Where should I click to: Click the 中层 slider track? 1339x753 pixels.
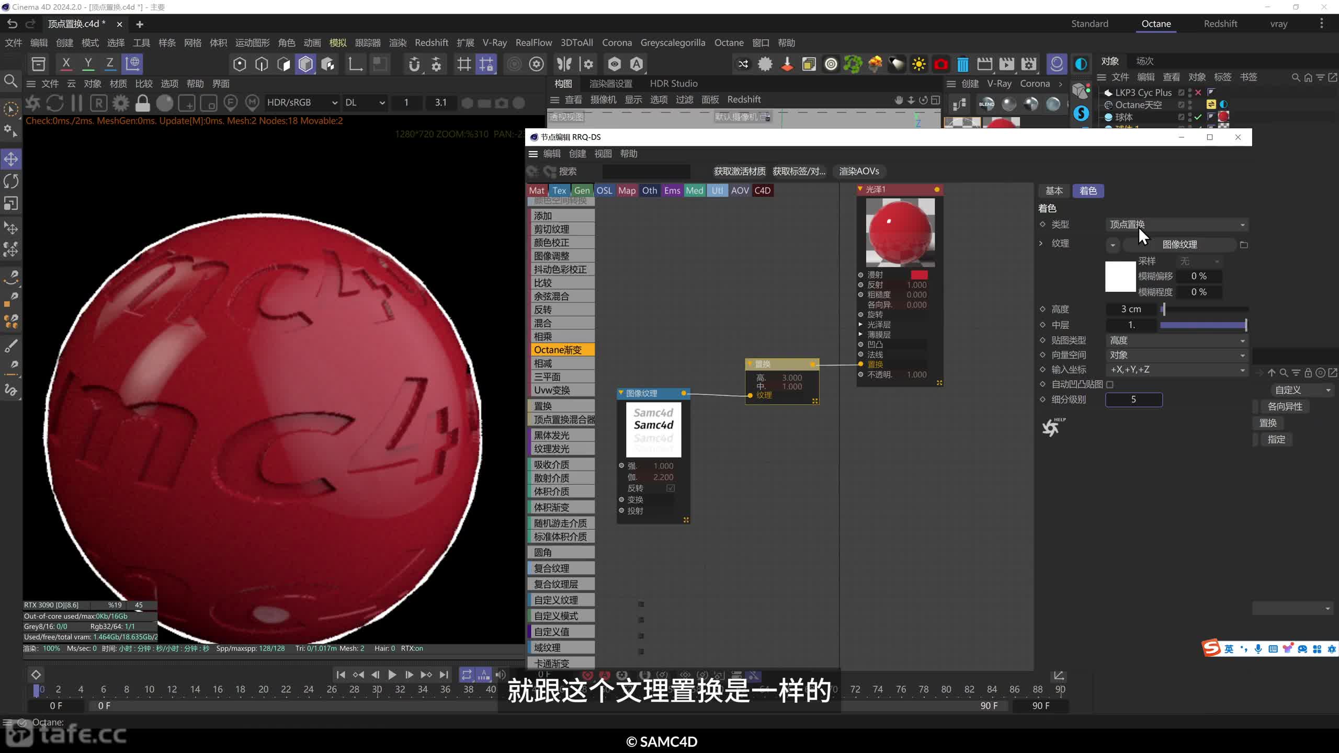[1204, 325]
